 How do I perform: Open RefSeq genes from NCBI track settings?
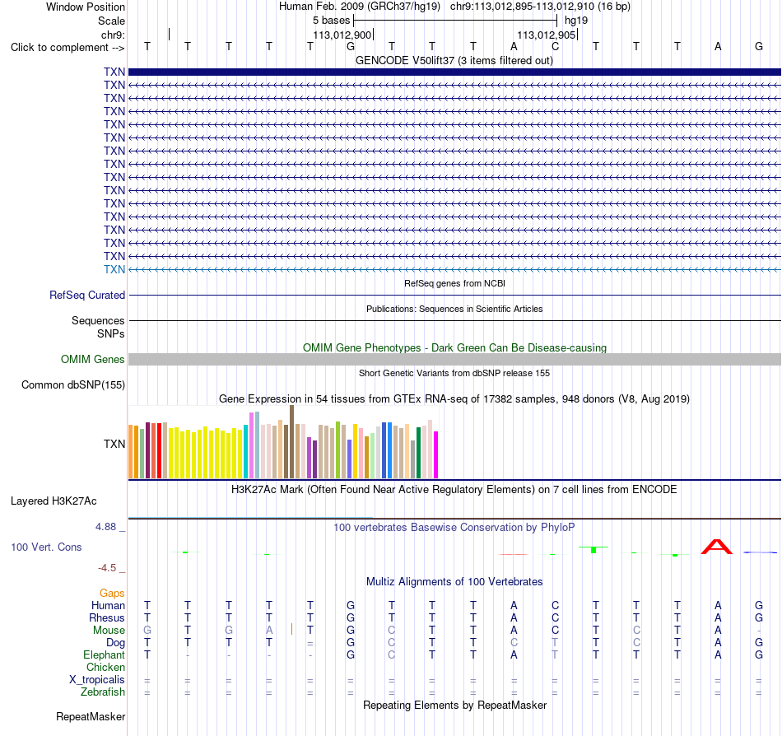click(x=454, y=283)
